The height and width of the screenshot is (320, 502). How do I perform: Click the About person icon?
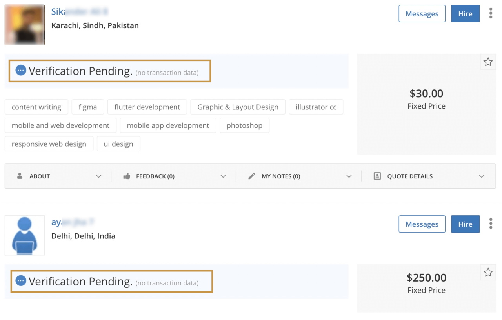(x=20, y=176)
